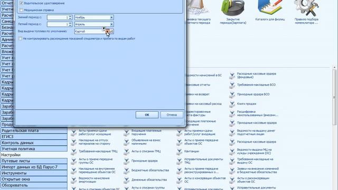Open Бюджетные обязательства item
This screenshot has width=338, height=190.
pyautogui.click(x=146, y=170)
